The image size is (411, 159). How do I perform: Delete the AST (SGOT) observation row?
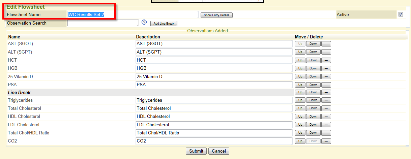click(x=326, y=44)
